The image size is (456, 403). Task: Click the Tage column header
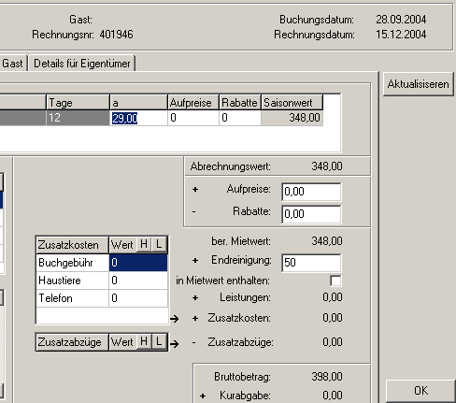(x=78, y=103)
